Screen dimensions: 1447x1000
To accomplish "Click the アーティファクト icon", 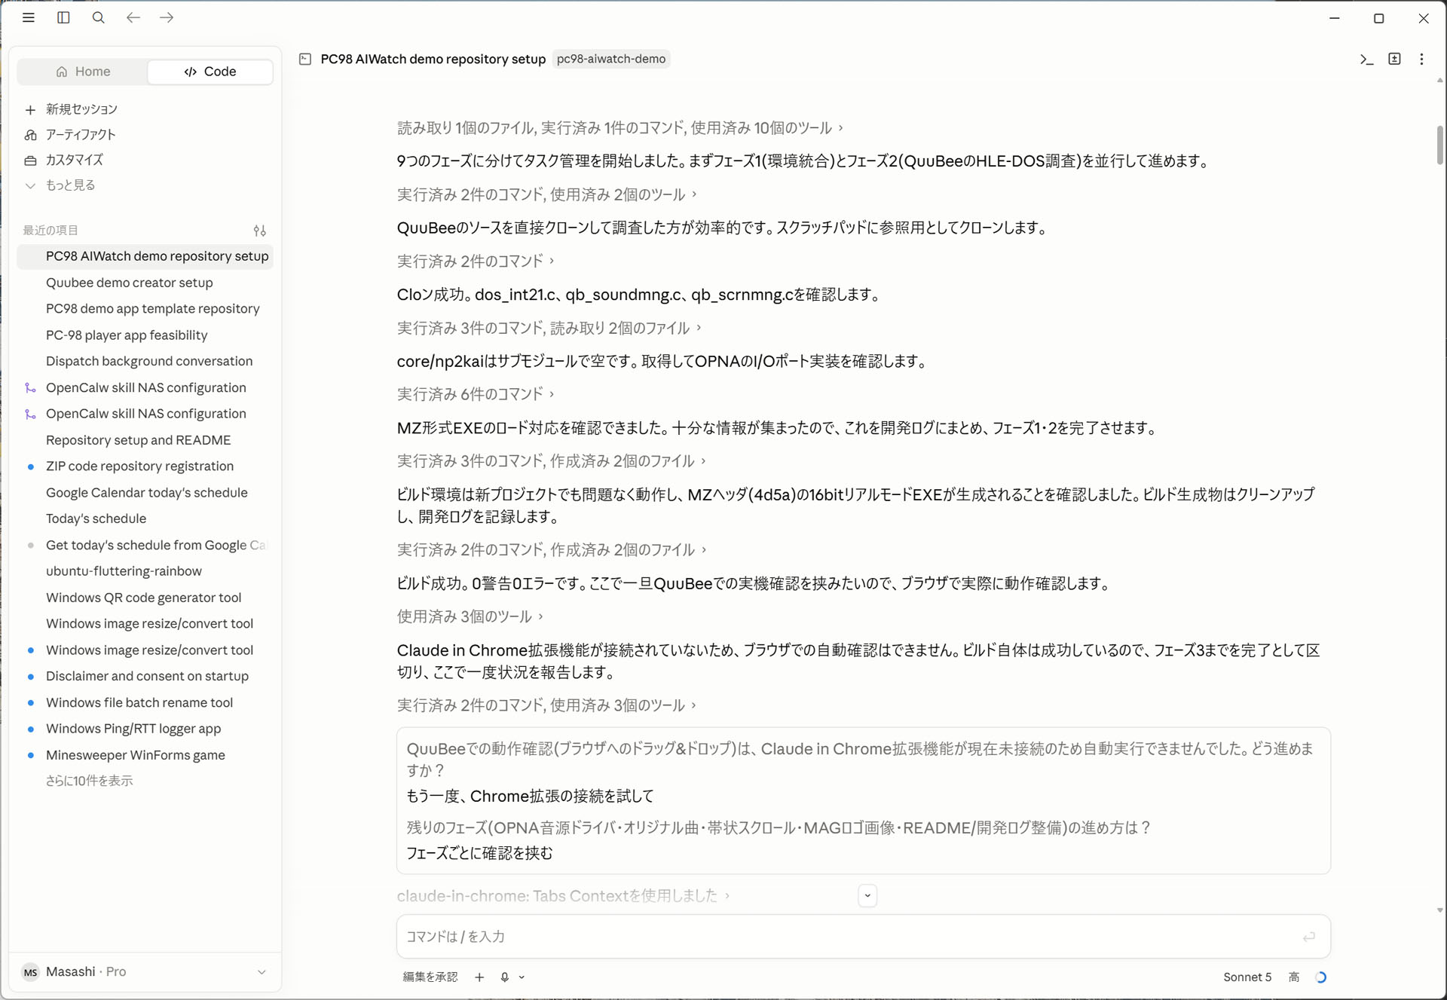I will click(x=30, y=135).
